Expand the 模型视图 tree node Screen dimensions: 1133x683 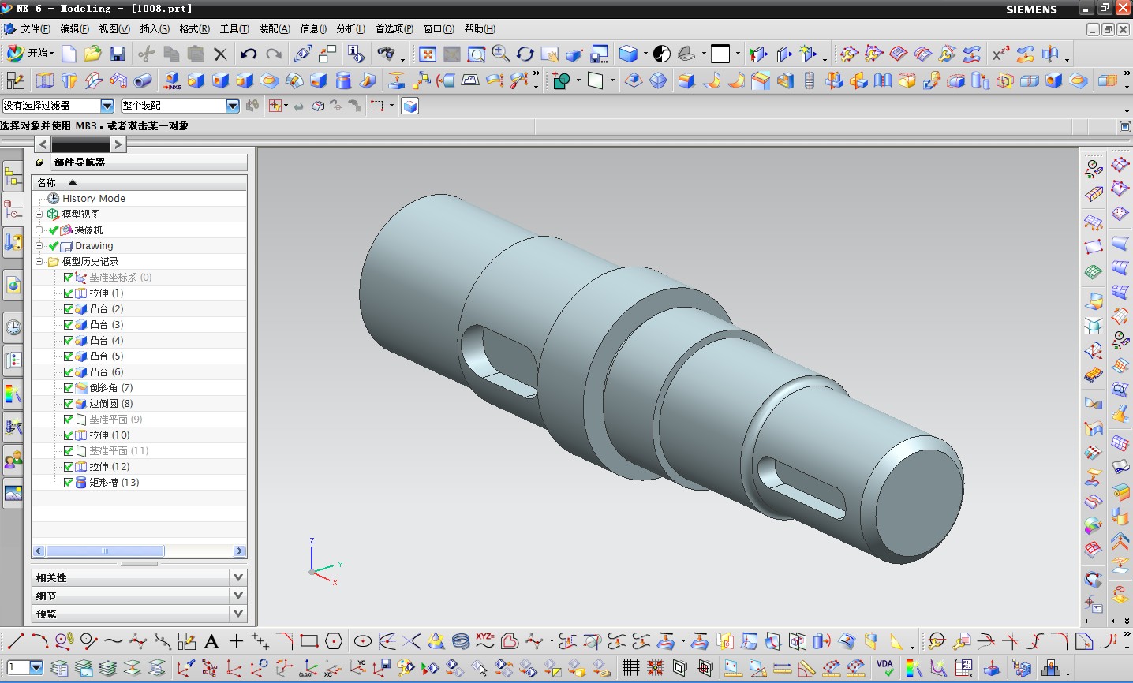click(x=39, y=214)
